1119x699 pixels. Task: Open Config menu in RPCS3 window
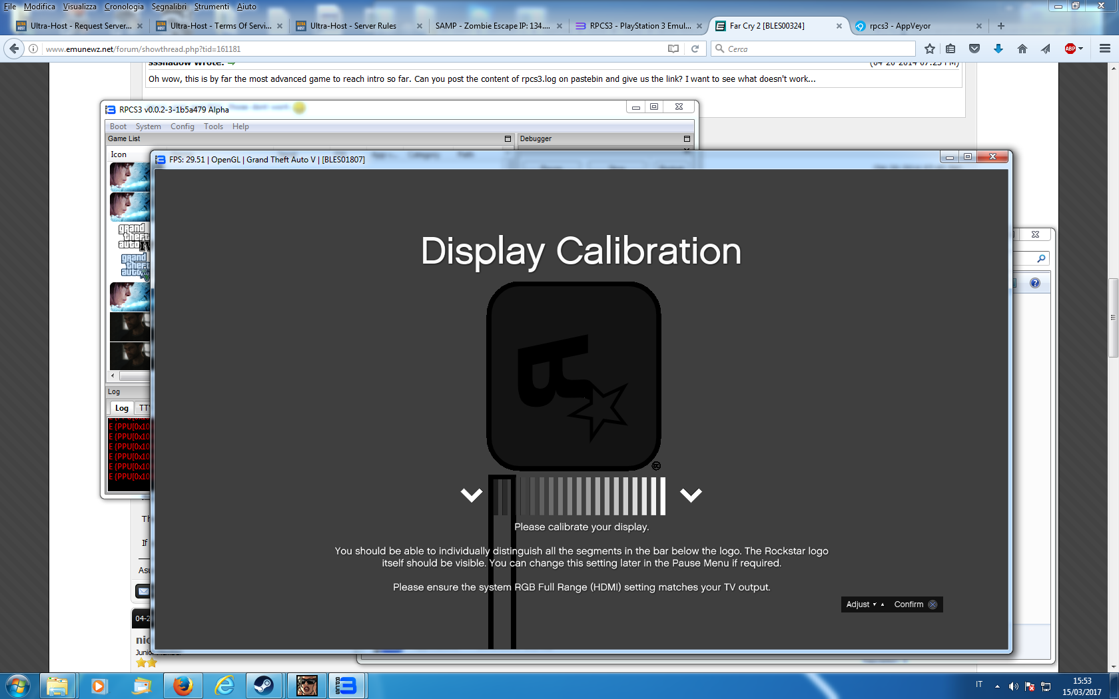(183, 126)
